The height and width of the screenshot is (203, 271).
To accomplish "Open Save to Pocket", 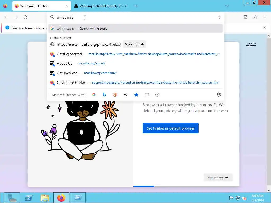I will point(246,17).
